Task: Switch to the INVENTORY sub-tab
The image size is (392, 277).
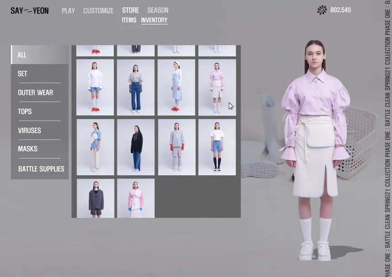Action: click(154, 20)
